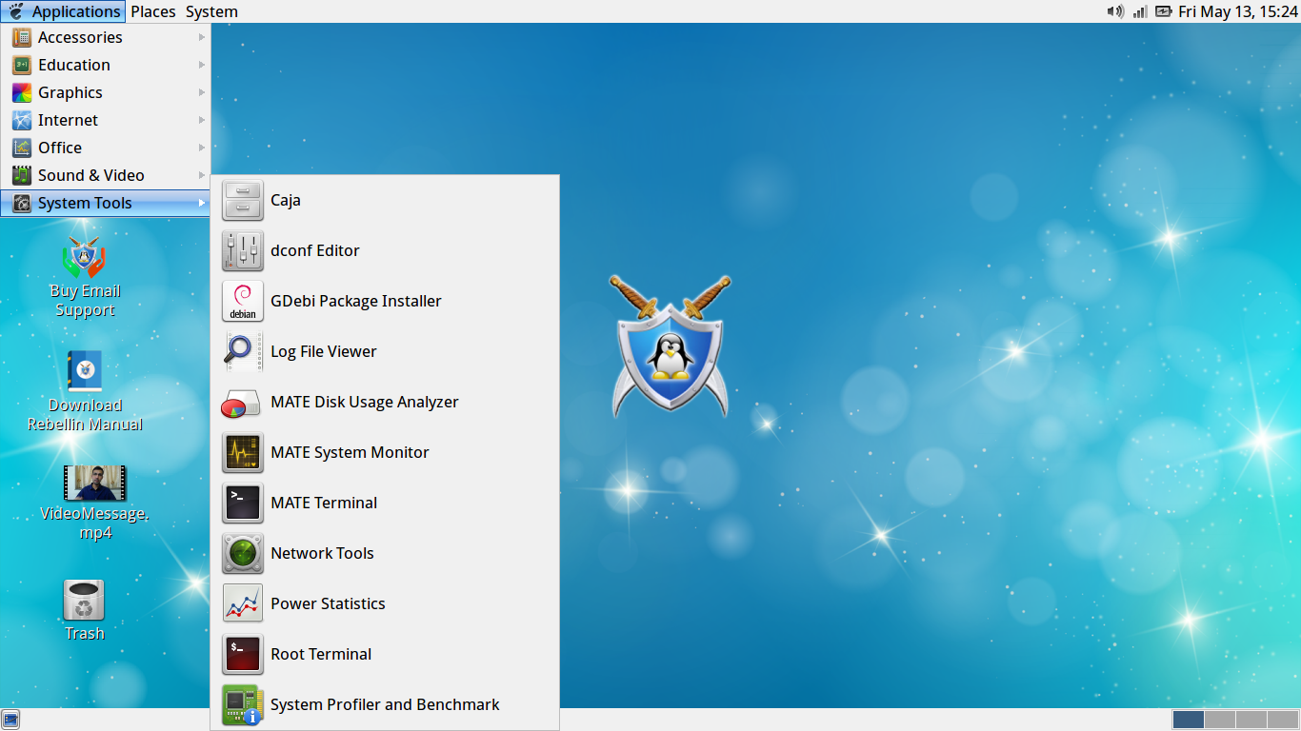Choose System Profiler and Benchmark label
Image resolution: width=1301 pixels, height=731 pixels.
[385, 705]
